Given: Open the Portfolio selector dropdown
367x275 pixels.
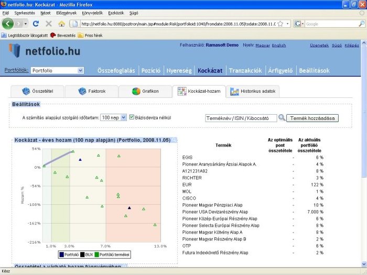Looking at the screenshot, I should 57,70.
